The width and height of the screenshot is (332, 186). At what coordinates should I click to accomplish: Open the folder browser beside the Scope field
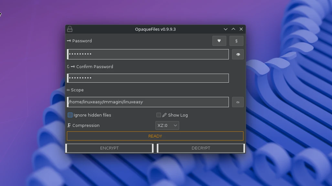(x=238, y=102)
